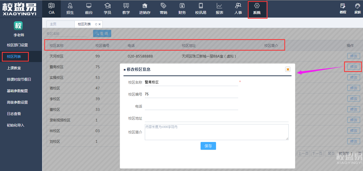Click into the 校区简介 text area
This screenshot has height=171, width=363.
click(216, 132)
